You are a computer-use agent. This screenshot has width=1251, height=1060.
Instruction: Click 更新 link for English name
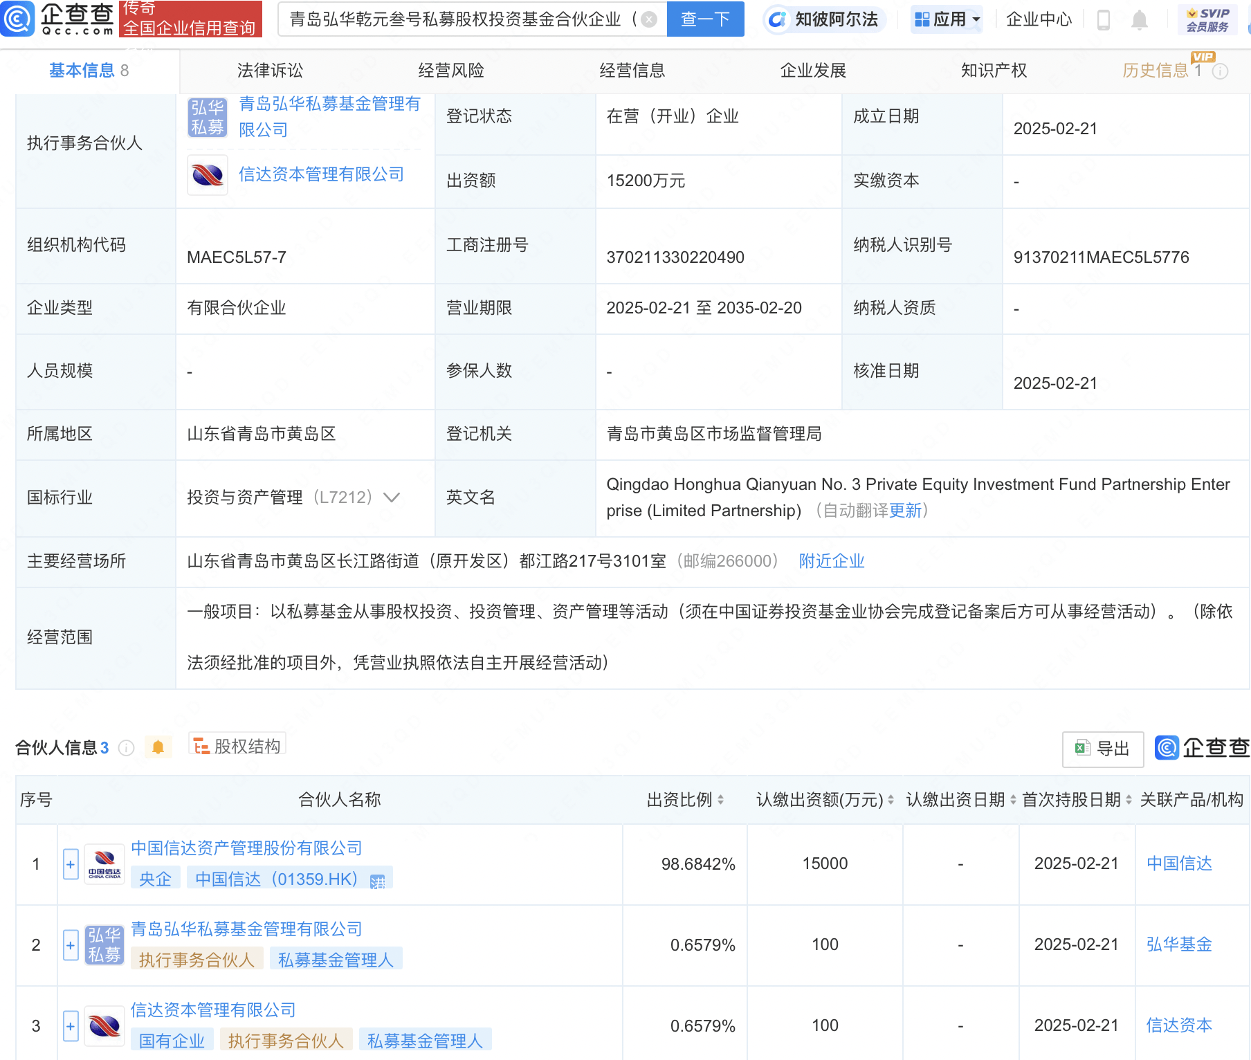pyautogui.click(x=906, y=511)
